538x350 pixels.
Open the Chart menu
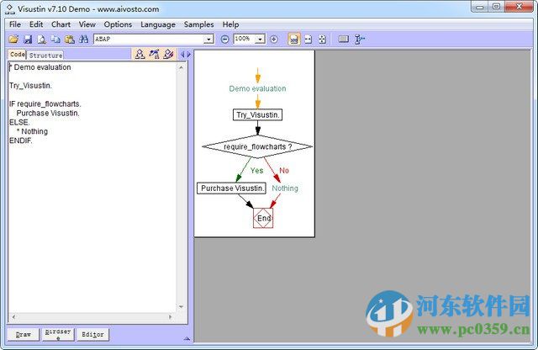click(61, 24)
